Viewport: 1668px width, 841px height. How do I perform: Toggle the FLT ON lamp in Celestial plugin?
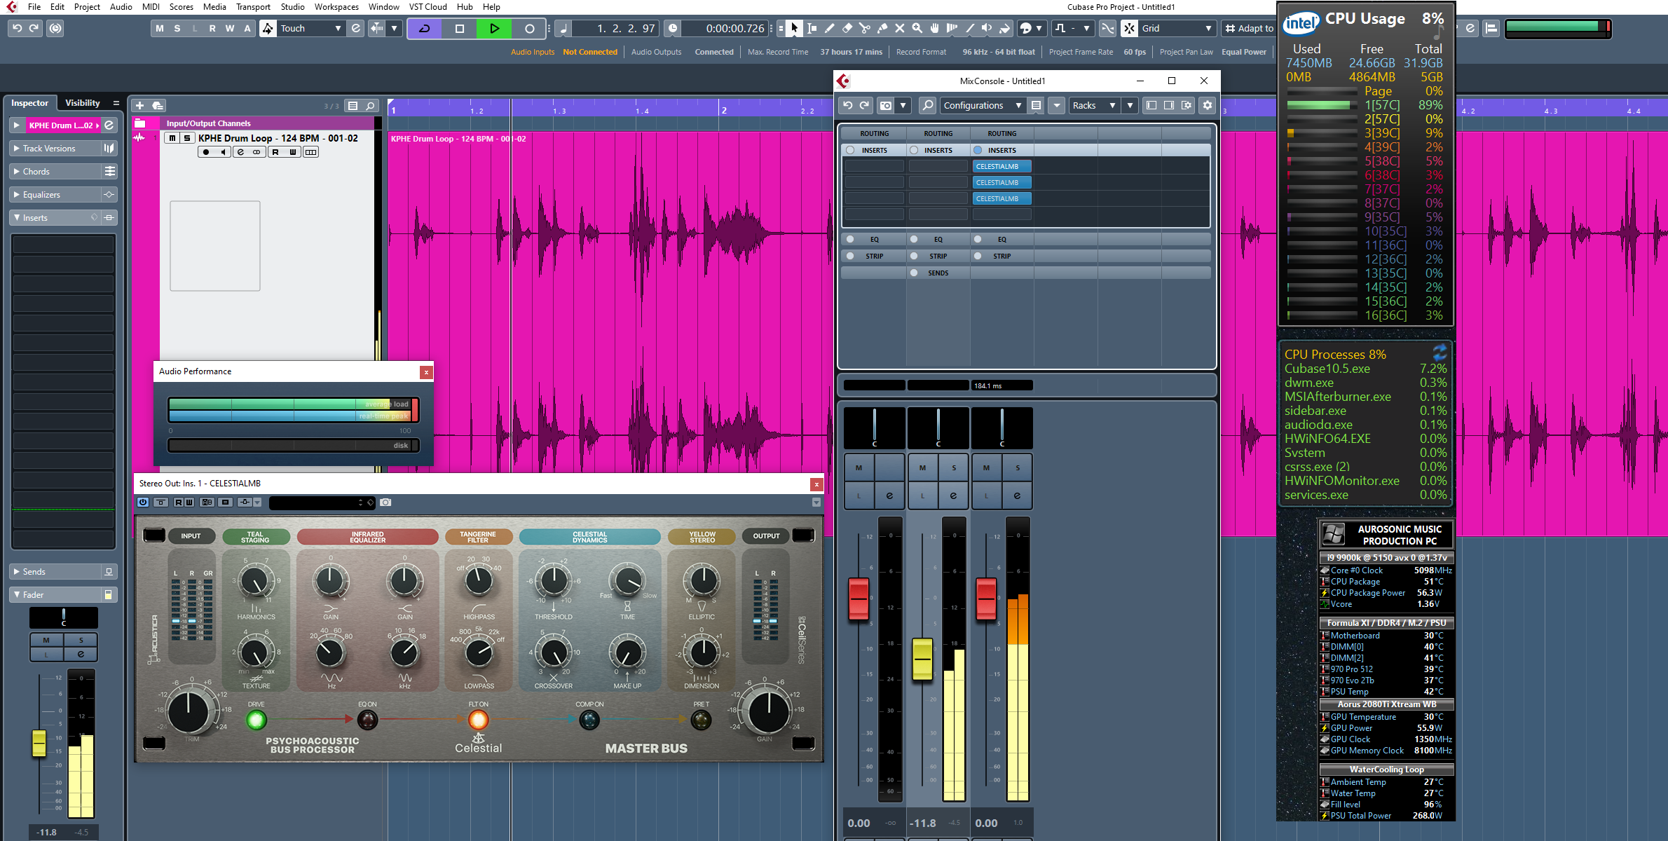pyautogui.click(x=478, y=719)
